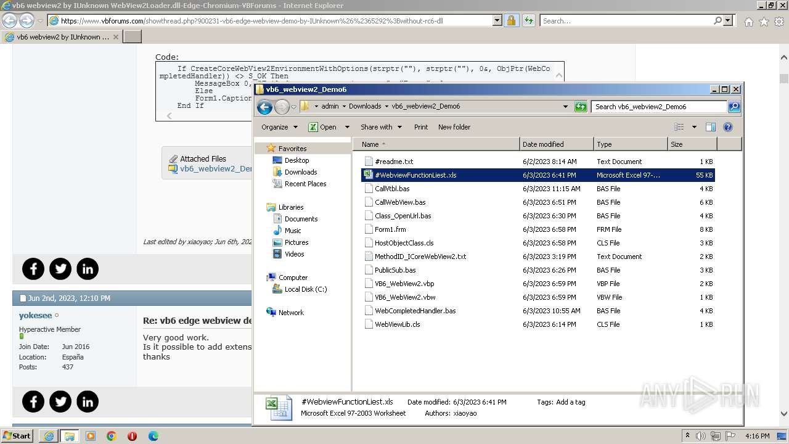Share post via Twitter icon above yokesee post
This screenshot has width=789, height=444.
60,269
